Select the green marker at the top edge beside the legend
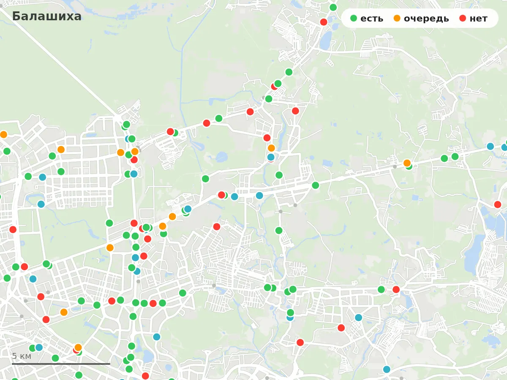Screen dimensions: 507x380 coord(333,7)
